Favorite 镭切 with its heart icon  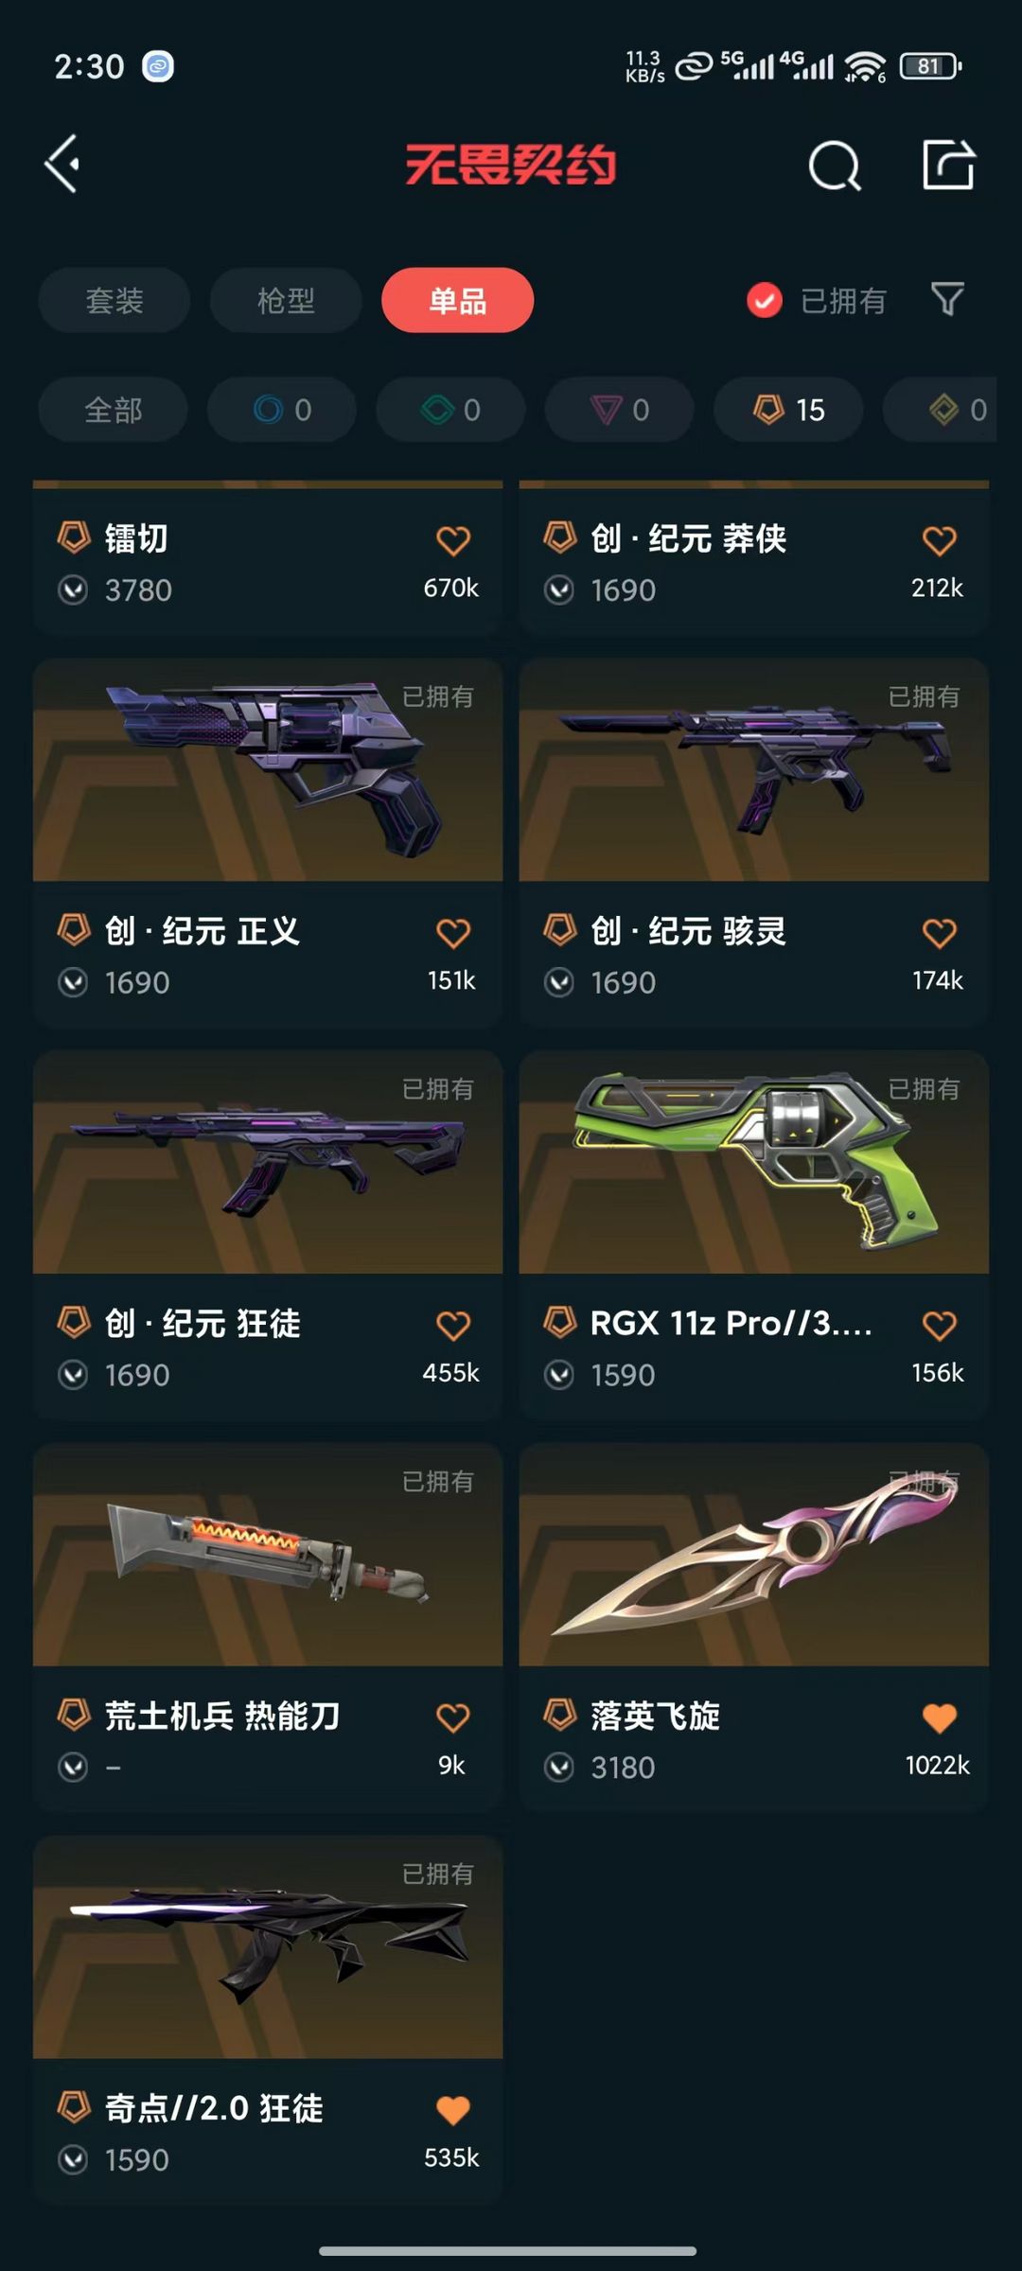[x=453, y=541]
